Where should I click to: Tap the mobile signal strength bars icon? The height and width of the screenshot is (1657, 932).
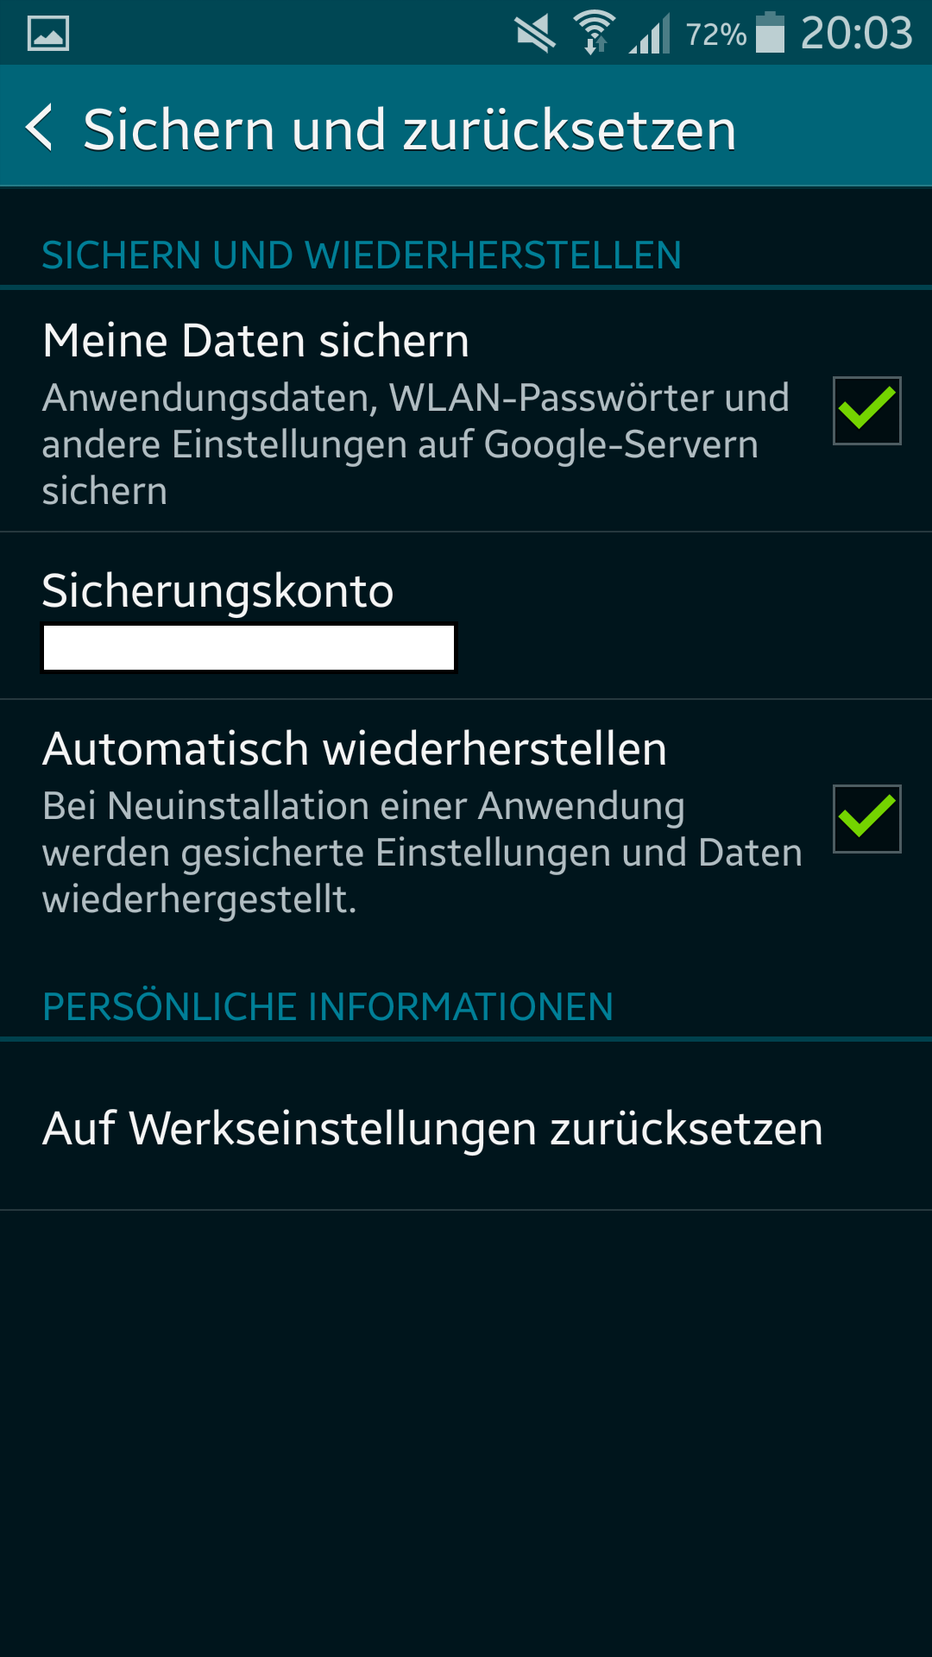pyautogui.click(x=650, y=34)
